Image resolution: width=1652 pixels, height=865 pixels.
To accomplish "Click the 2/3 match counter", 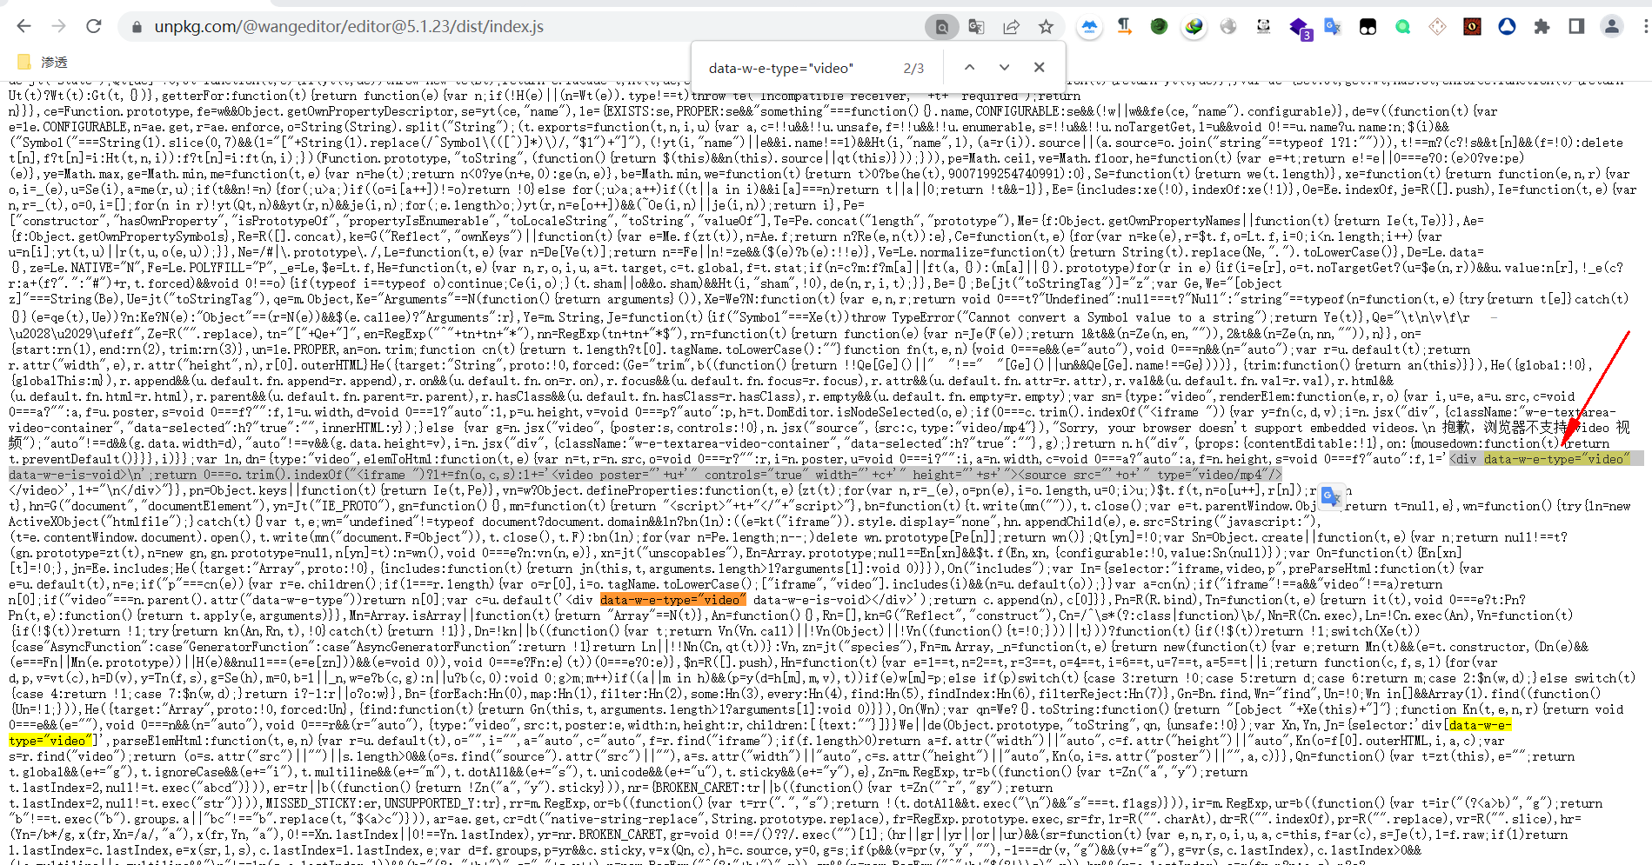I will [x=913, y=68].
